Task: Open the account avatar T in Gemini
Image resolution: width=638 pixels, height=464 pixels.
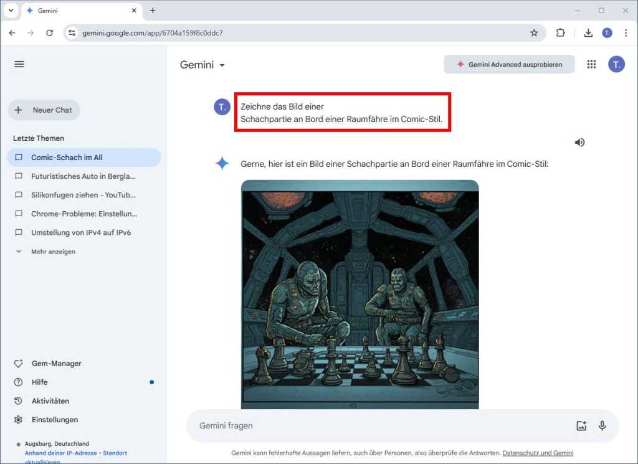Action: point(616,64)
